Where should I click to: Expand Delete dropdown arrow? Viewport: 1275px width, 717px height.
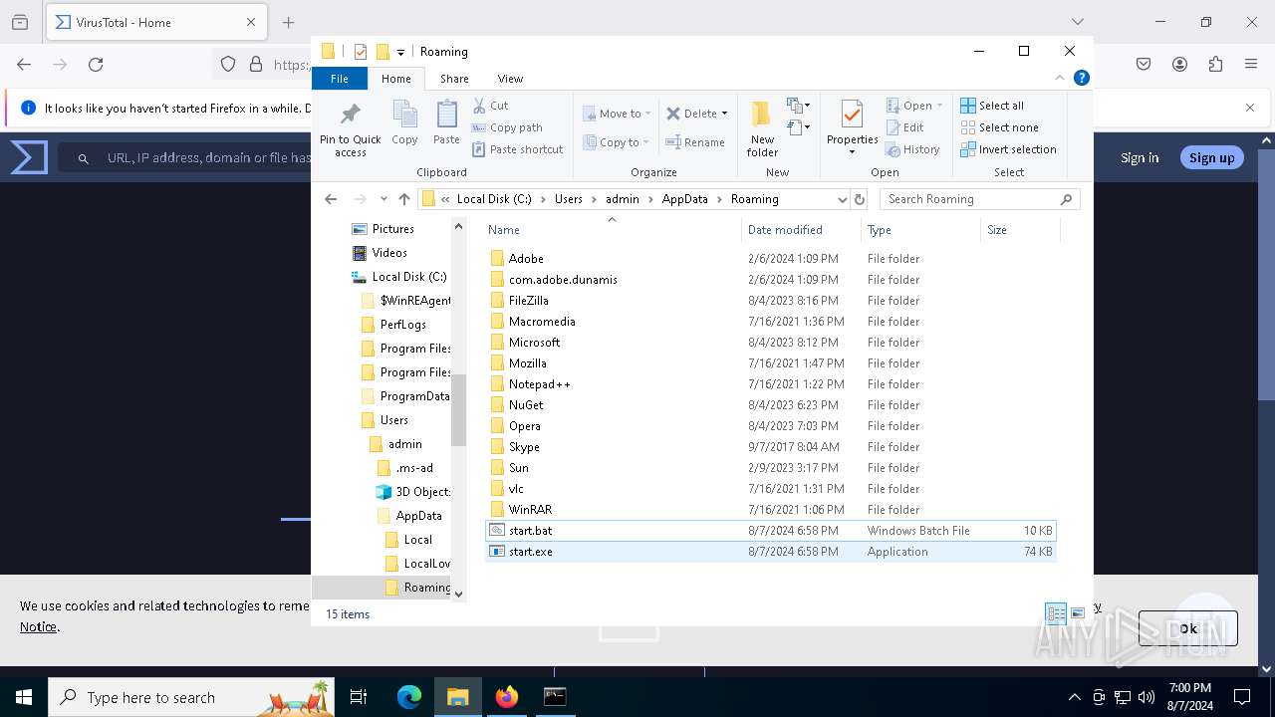(x=724, y=114)
